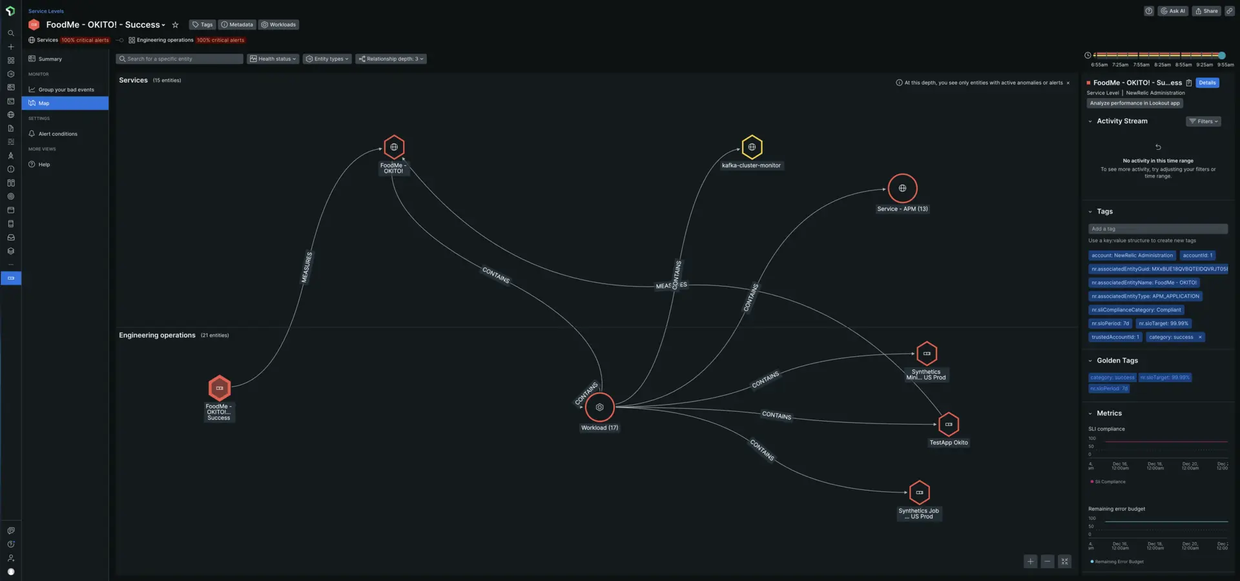Open the Health status dropdown
This screenshot has height=581, width=1240.
273,59
